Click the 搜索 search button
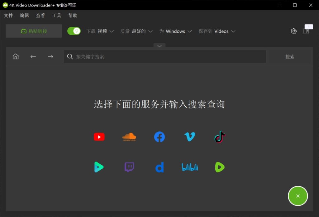This screenshot has height=217, width=319. point(290,56)
